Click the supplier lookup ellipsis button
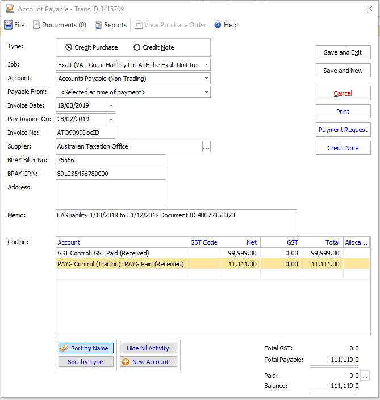 click(206, 147)
